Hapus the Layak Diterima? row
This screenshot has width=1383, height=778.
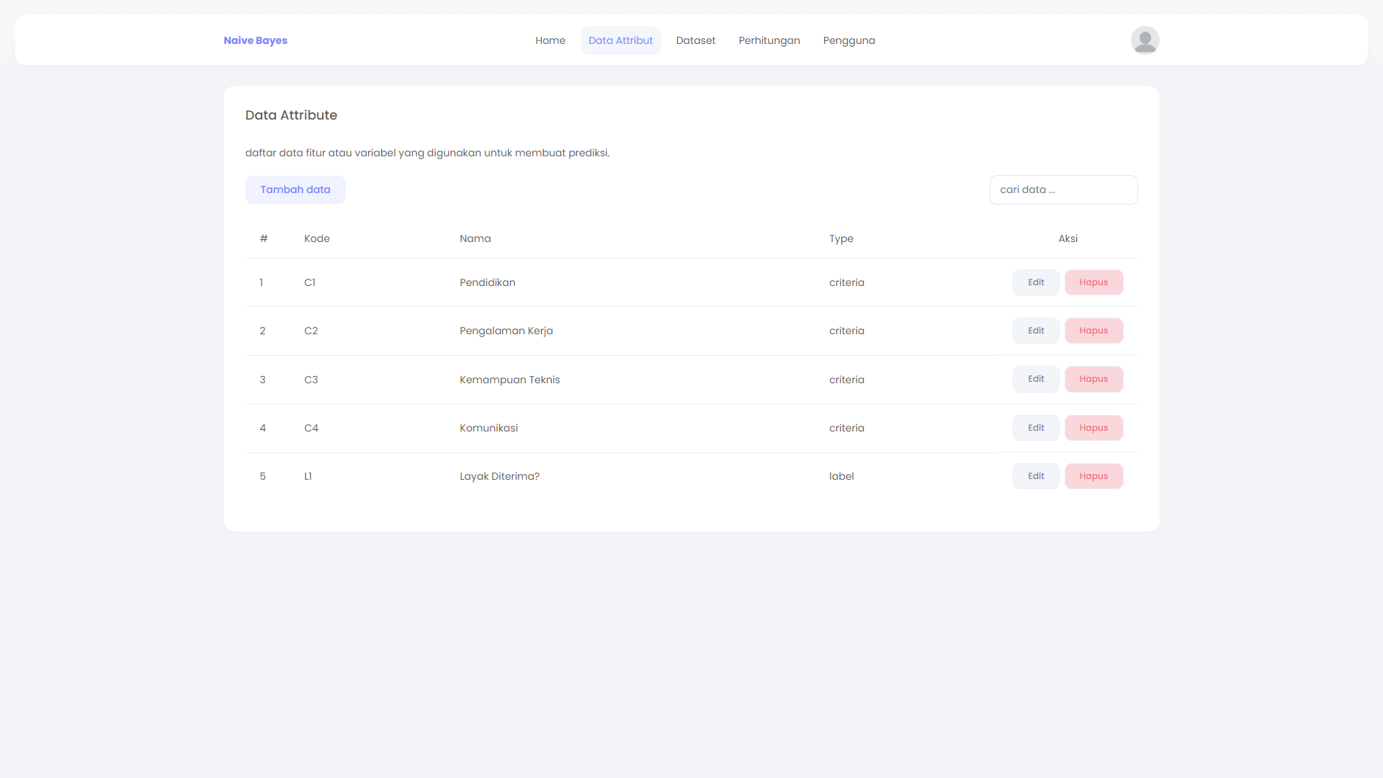point(1093,476)
